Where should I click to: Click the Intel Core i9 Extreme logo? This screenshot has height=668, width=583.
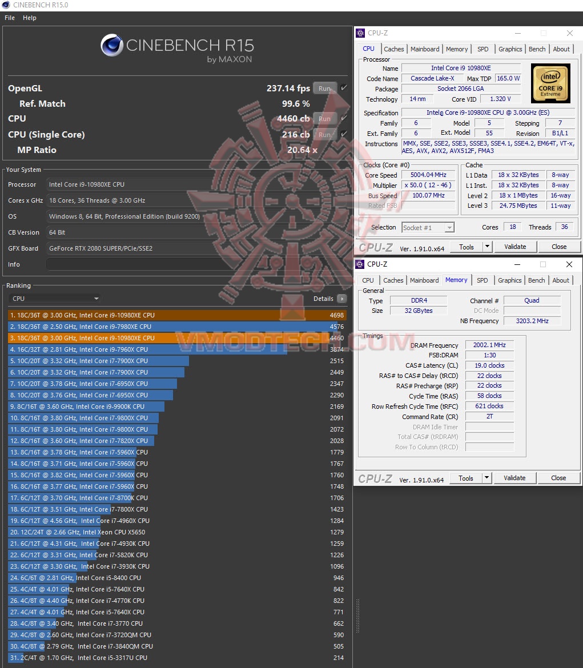(550, 83)
